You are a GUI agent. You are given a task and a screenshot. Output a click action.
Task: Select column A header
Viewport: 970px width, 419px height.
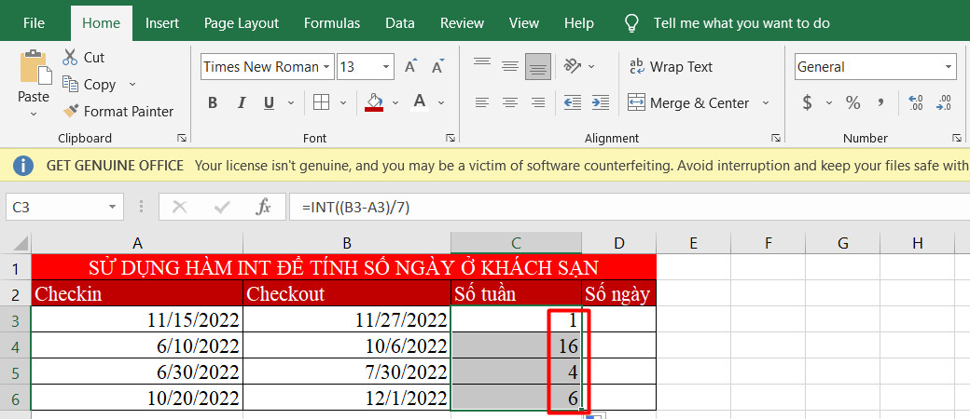tap(137, 243)
